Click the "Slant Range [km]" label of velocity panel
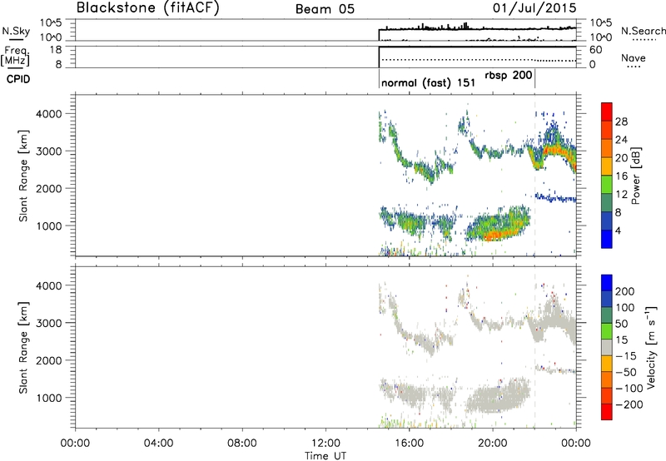 (x=22, y=347)
